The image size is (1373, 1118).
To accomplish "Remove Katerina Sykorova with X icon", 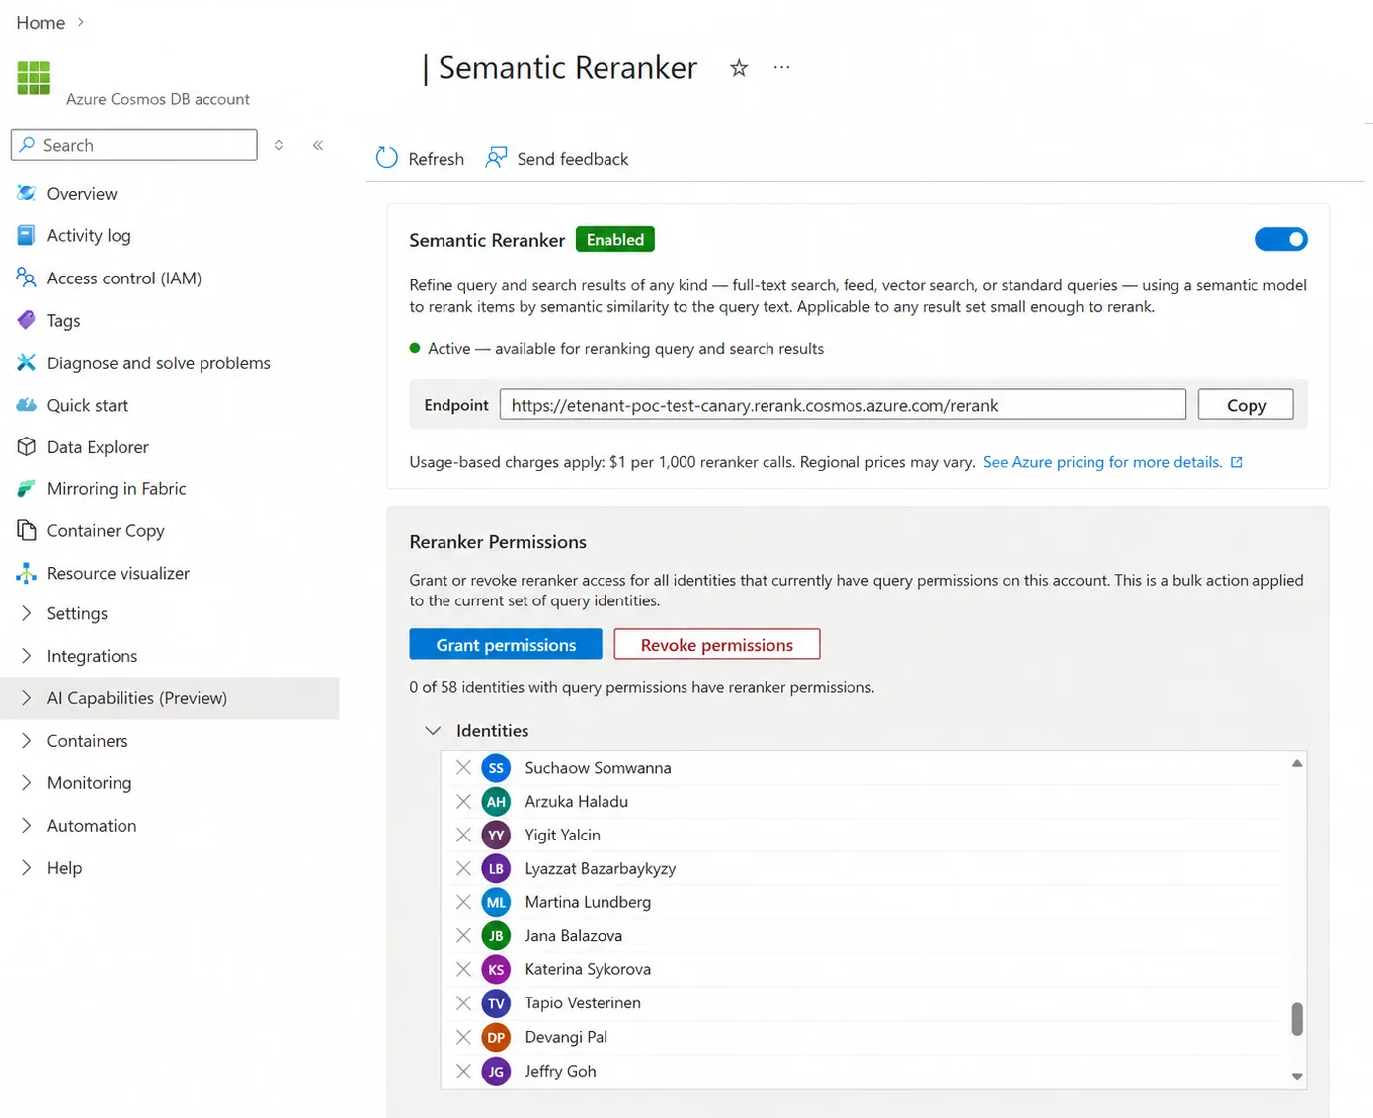I will (463, 969).
